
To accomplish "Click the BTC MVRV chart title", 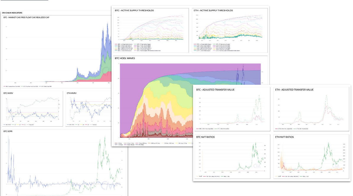I will (8, 93).
